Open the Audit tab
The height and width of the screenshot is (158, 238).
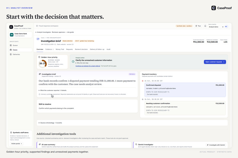pyautogui.click(x=108, y=49)
